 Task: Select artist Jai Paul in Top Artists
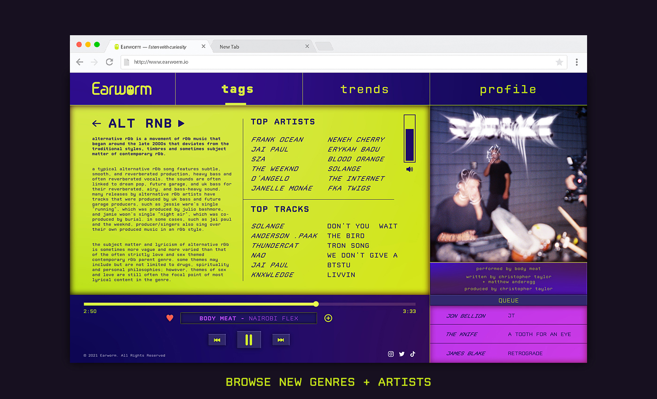coord(270,149)
